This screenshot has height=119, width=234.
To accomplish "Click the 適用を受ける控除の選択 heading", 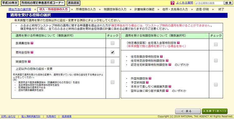I will tap(31, 15).
